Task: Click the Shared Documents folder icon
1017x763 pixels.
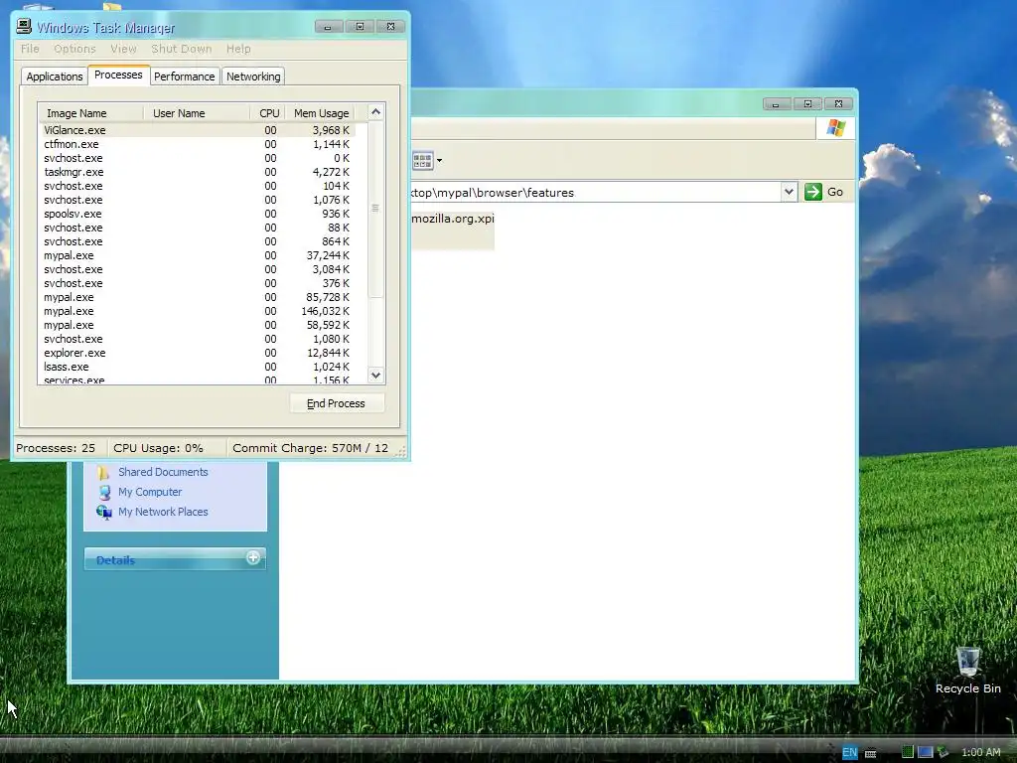Action: click(x=103, y=472)
